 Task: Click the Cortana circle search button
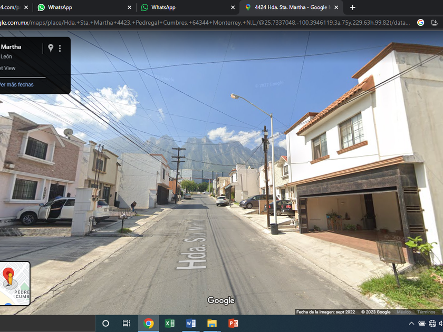[105, 323]
